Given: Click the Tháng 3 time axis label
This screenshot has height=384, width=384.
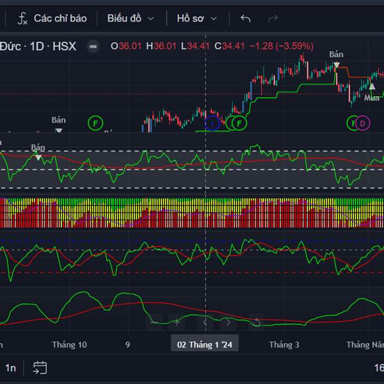Looking at the screenshot, I should pyautogui.click(x=284, y=344).
